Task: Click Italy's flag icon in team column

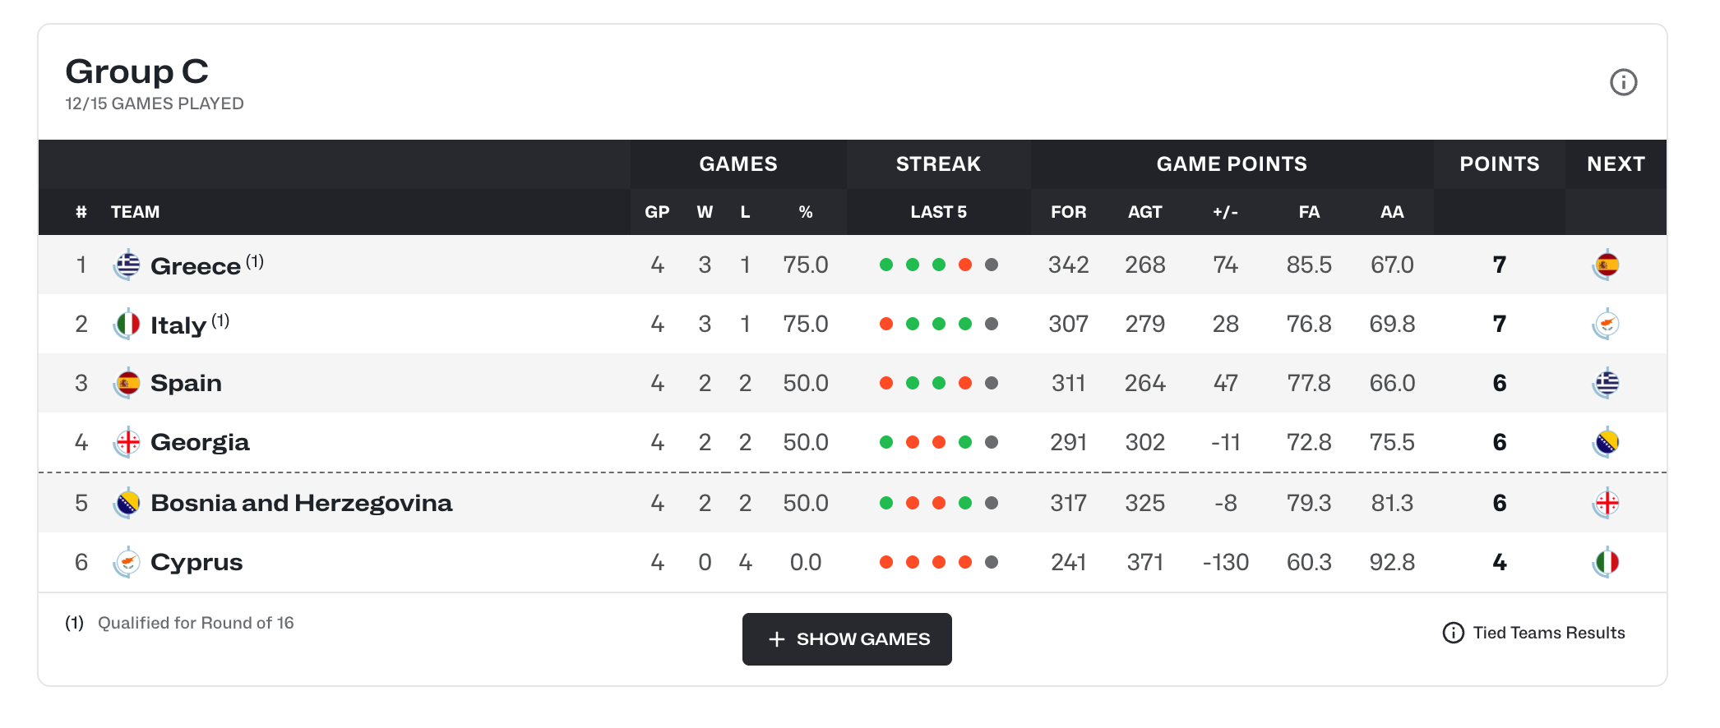Action: (x=127, y=325)
